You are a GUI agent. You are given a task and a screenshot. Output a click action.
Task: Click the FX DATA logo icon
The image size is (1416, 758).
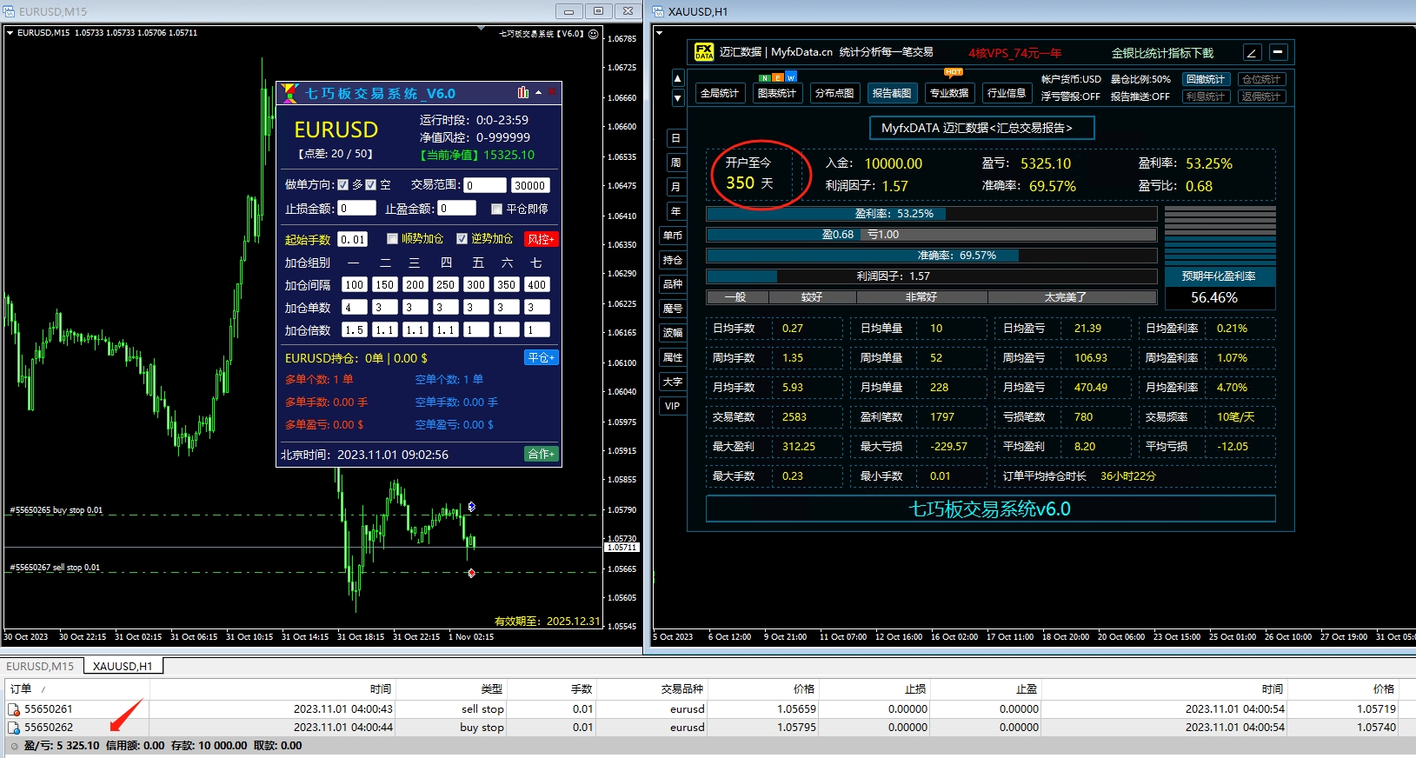[x=703, y=52]
